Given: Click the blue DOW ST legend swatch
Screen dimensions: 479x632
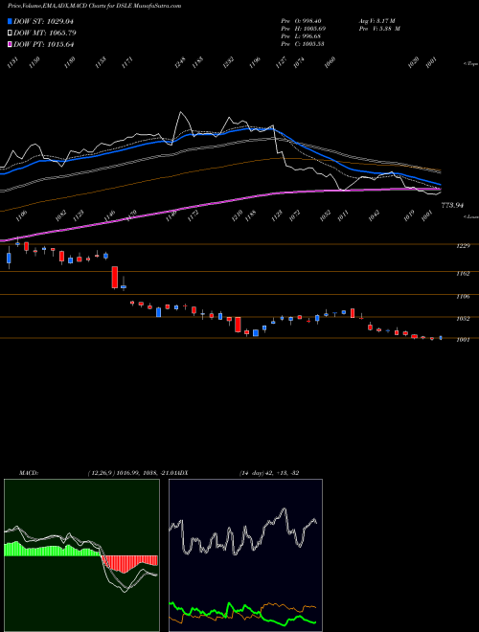Looking at the screenshot, I should pyautogui.click(x=10, y=21).
